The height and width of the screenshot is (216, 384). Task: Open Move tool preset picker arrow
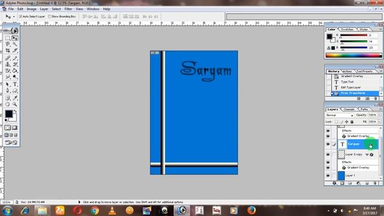[x=14, y=17]
